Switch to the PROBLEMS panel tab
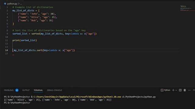The height and width of the screenshot is (109, 195). coord(9,90)
